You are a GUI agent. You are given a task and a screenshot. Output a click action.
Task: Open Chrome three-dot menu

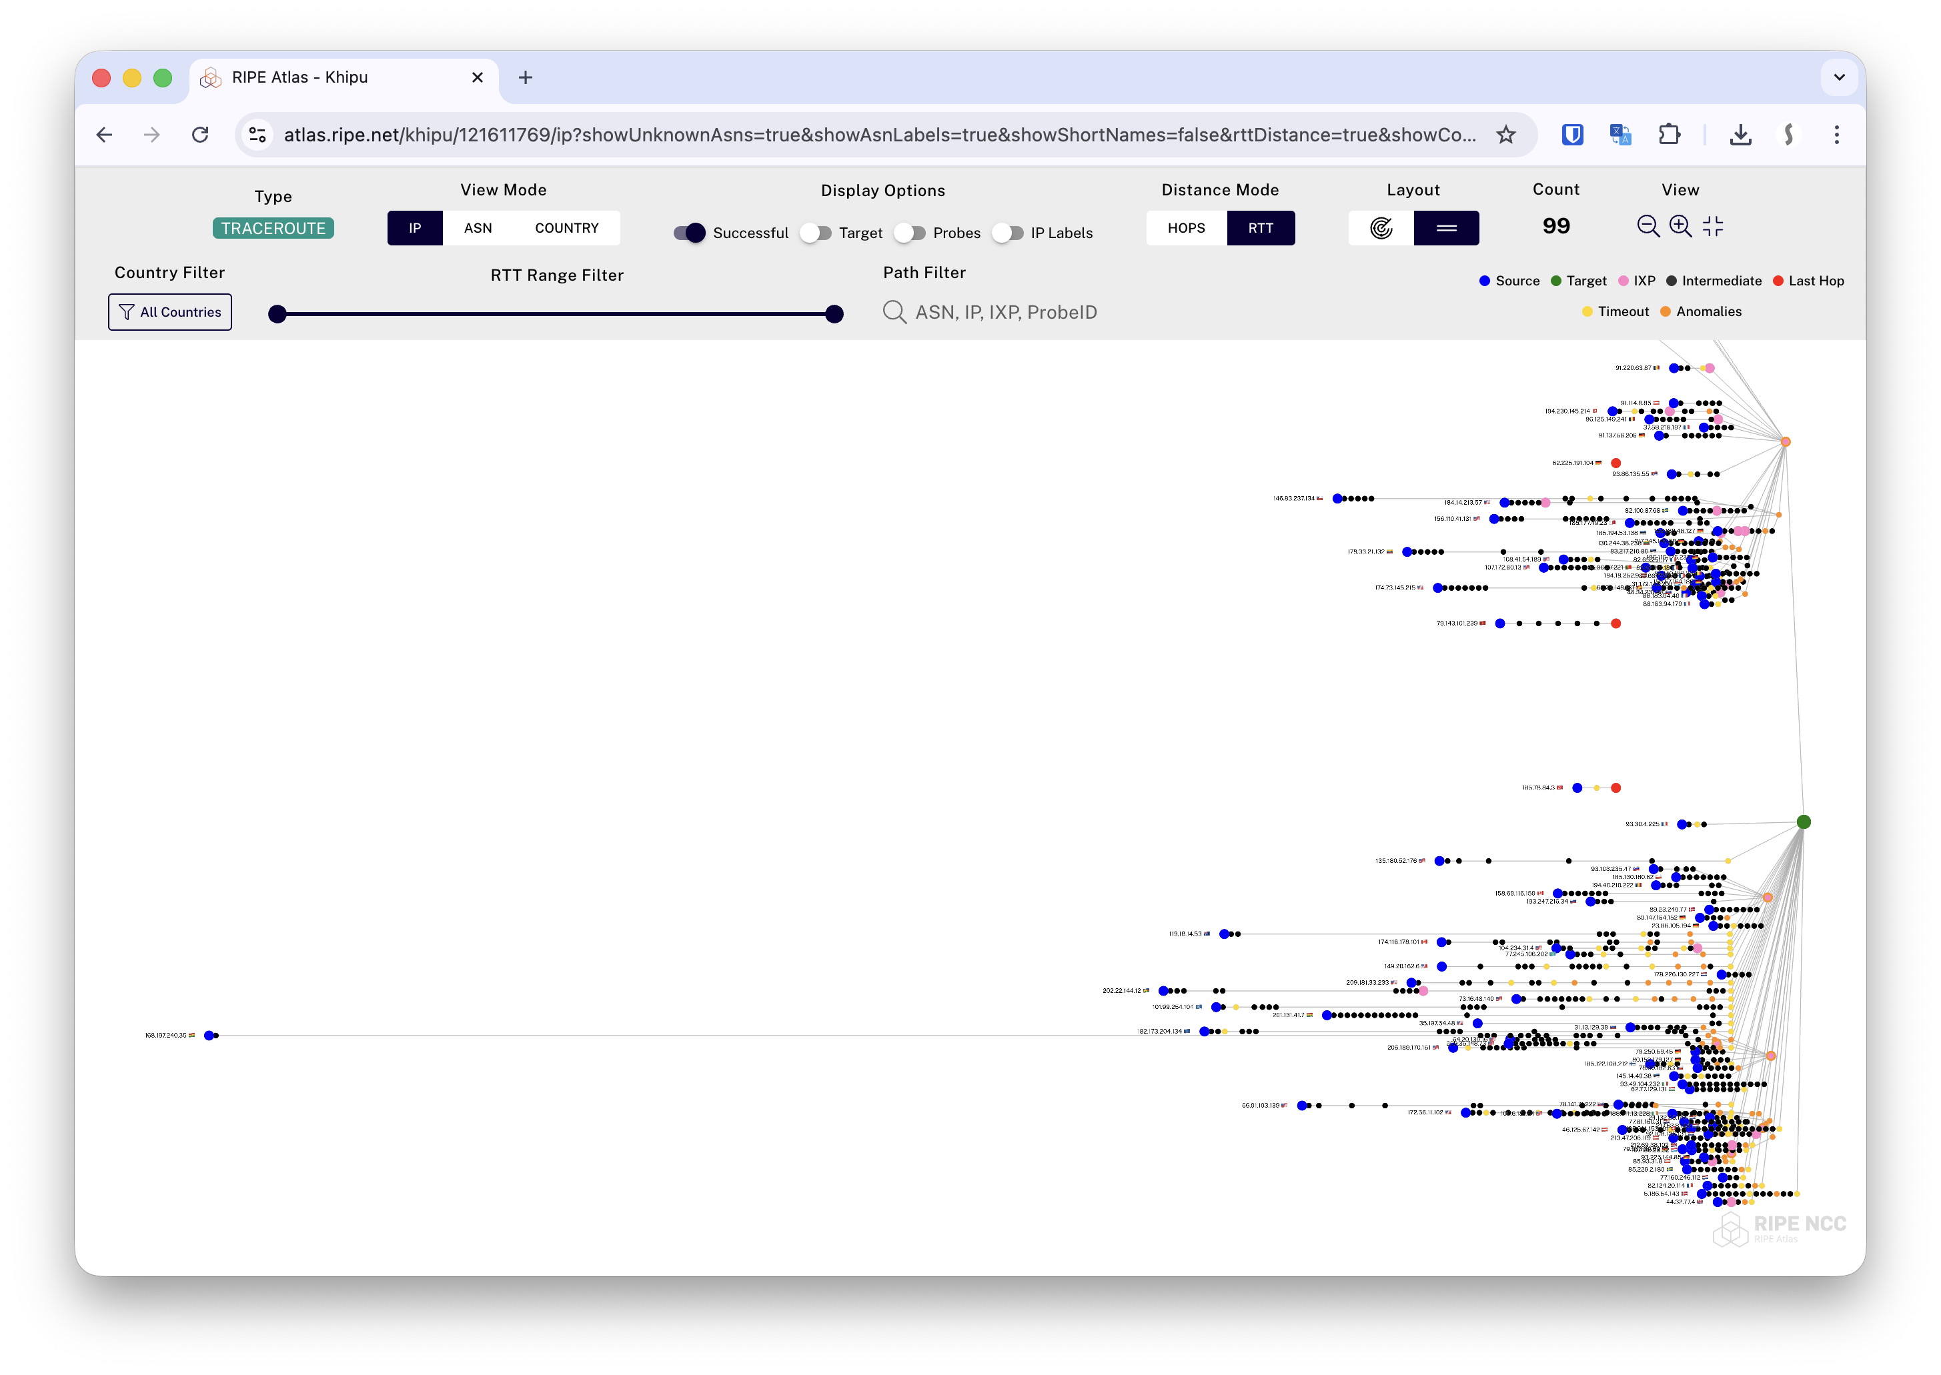click(1836, 135)
